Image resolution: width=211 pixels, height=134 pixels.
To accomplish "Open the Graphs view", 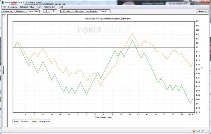I will pyautogui.click(x=104, y=11).
